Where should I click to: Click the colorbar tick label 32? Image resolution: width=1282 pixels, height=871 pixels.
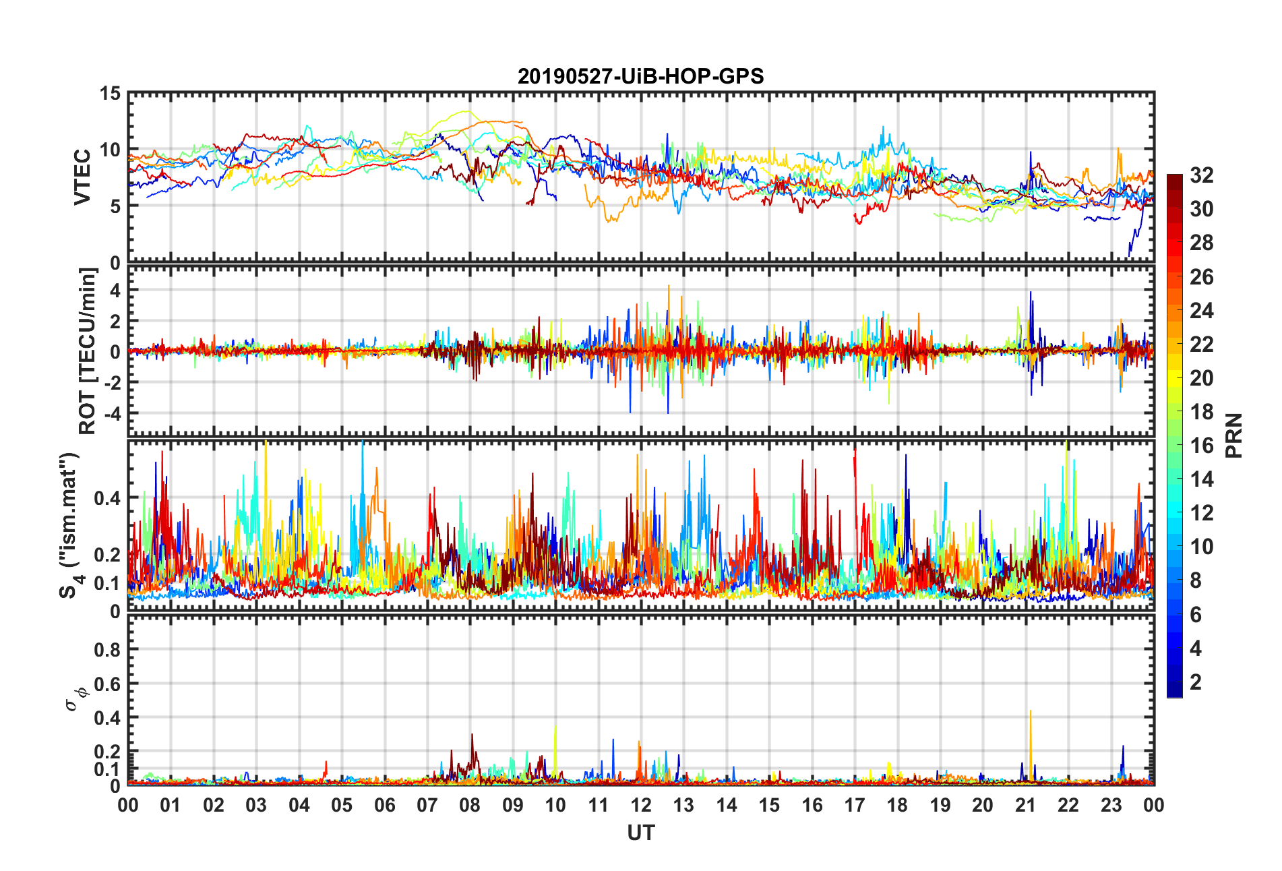point(1201,175)
